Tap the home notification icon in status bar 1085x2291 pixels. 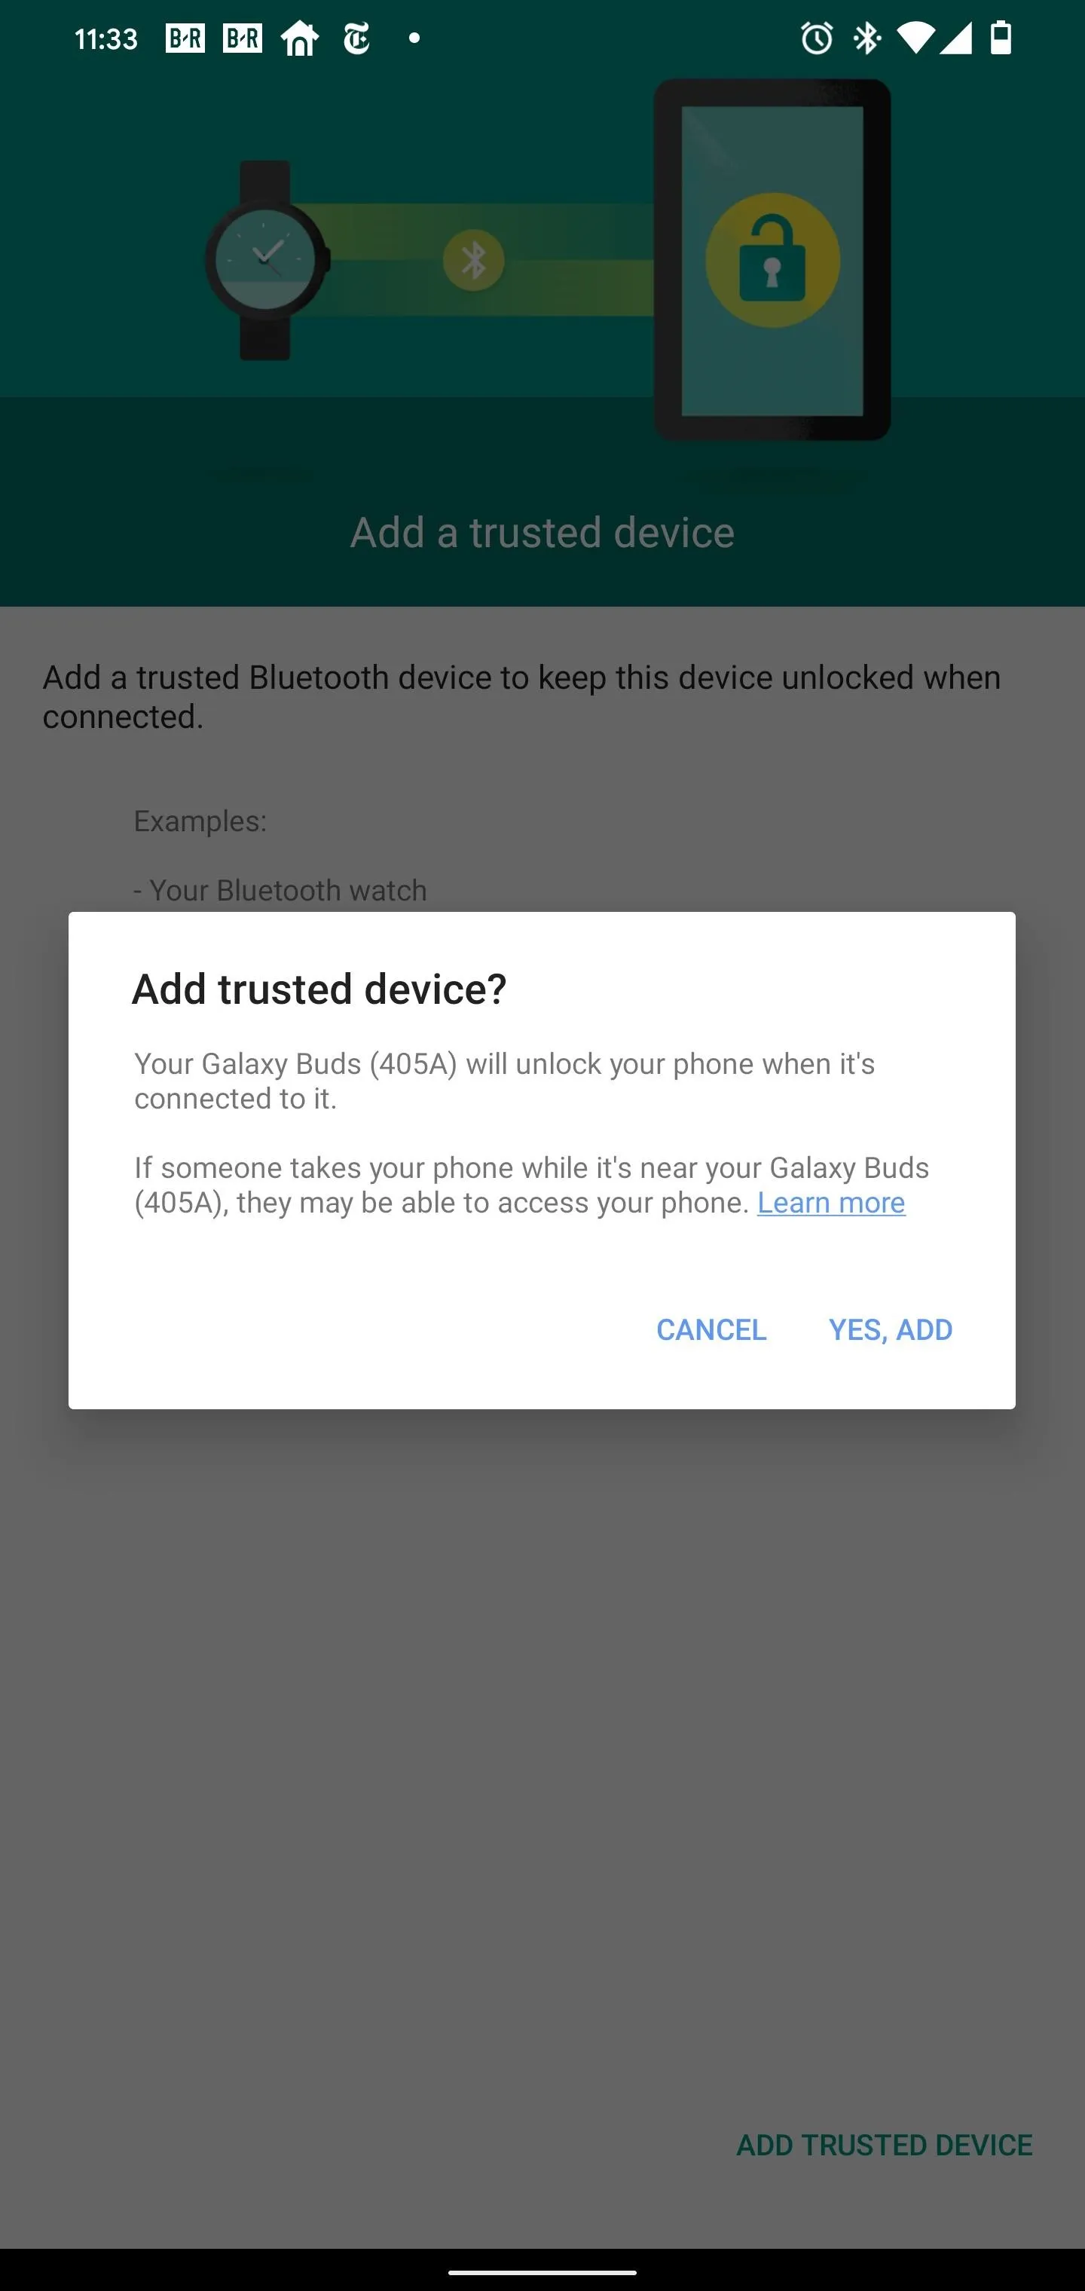(x=300, y=38)
